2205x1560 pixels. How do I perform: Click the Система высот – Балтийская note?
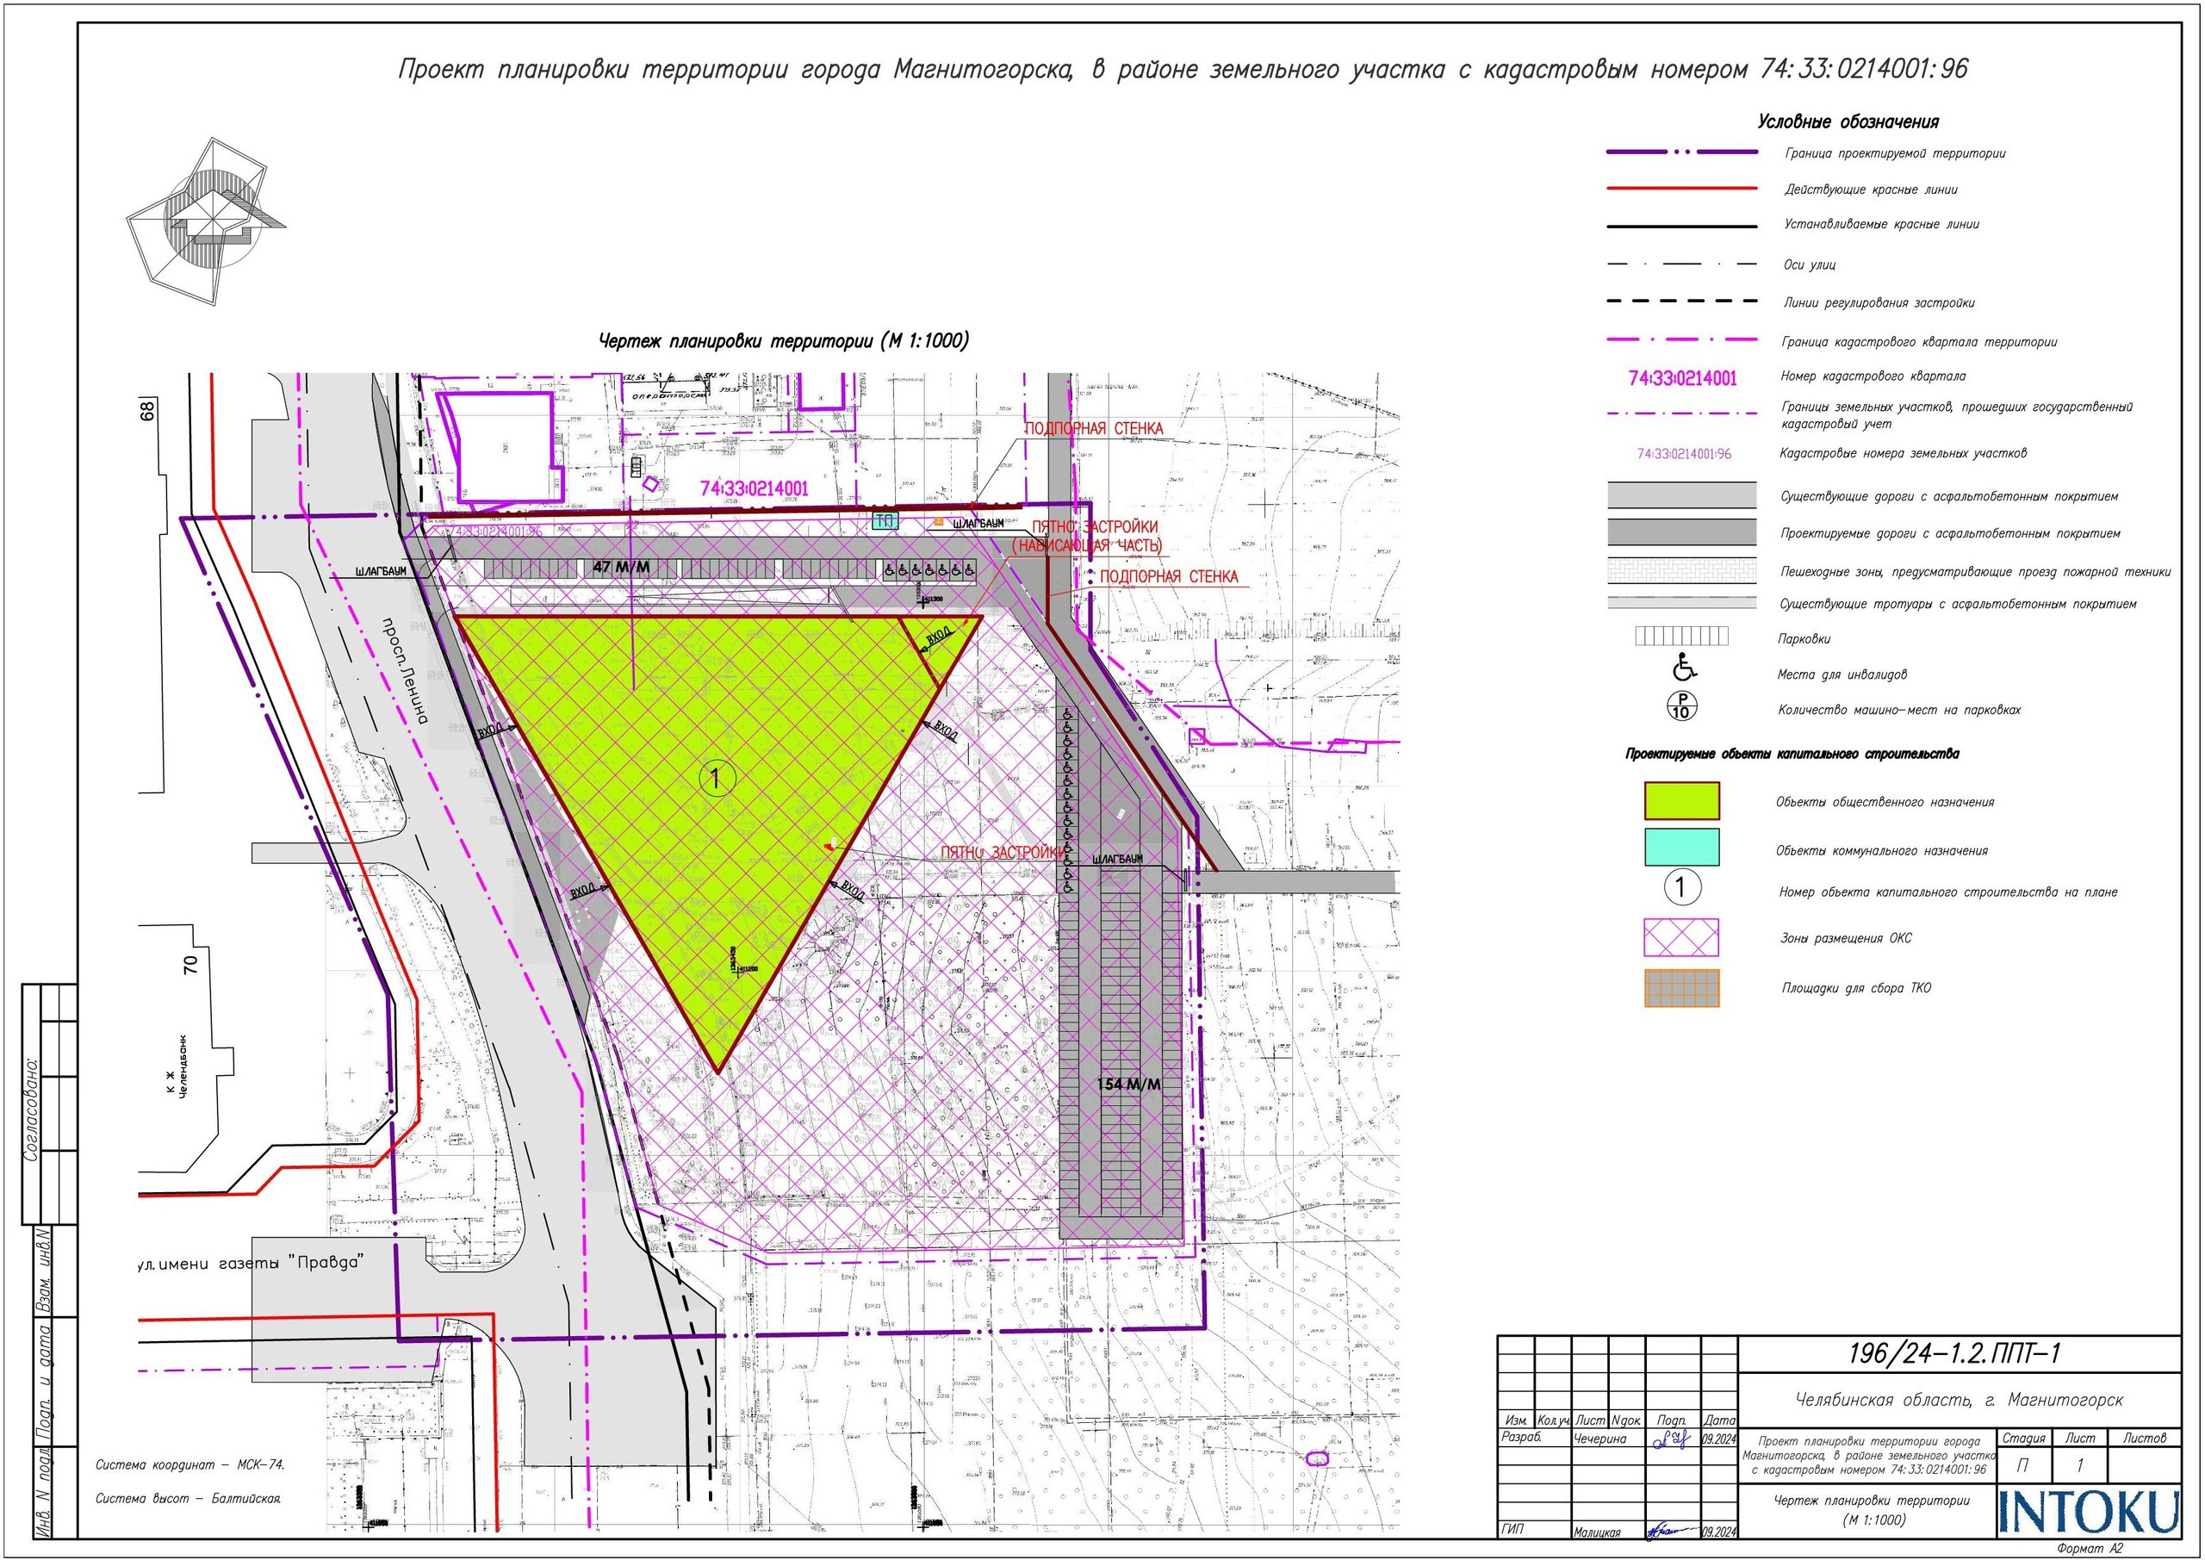click(x=189, y=1499)
